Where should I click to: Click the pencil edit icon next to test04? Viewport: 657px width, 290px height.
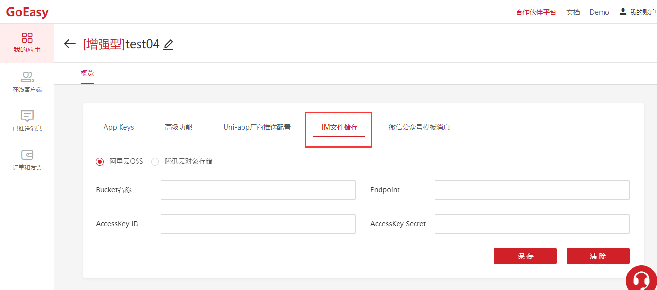click(168, 45)
